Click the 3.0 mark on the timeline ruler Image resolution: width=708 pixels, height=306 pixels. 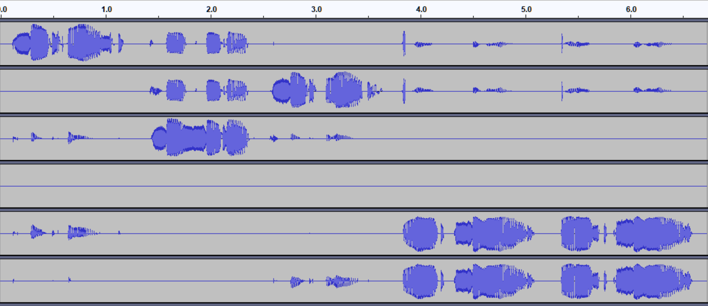(x=316, y=9)
